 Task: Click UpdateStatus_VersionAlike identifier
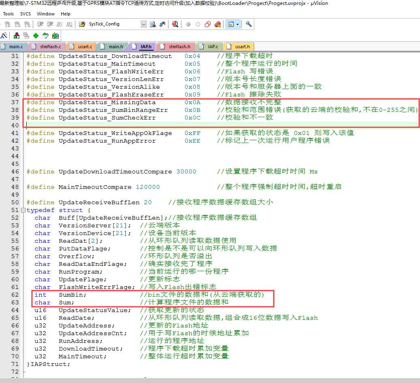(109, 87)
